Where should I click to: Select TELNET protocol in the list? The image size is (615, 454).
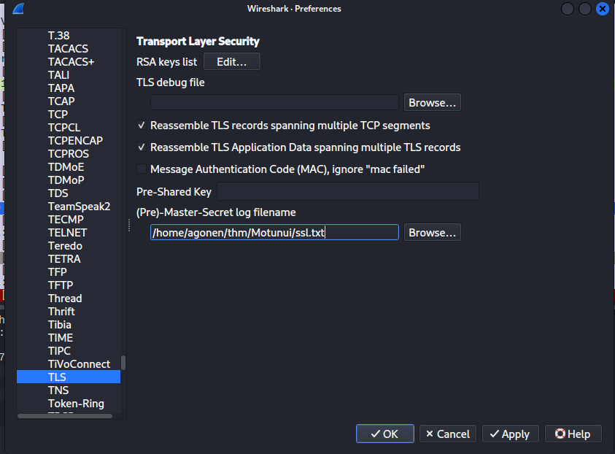[x=67, y=233]
